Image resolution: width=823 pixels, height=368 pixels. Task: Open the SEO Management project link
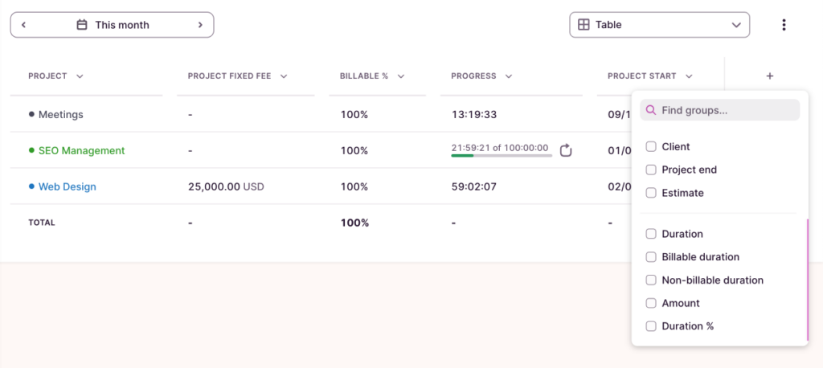pyautogui.click(x=81, y=150)
